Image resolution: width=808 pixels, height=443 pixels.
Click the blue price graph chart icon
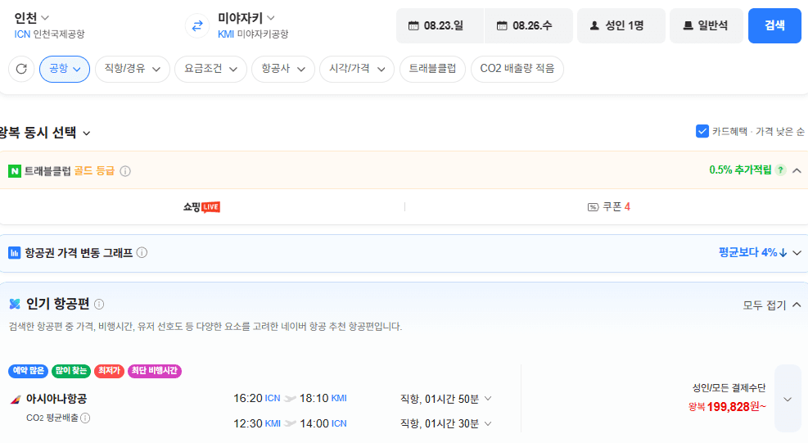tap(15, 253)
